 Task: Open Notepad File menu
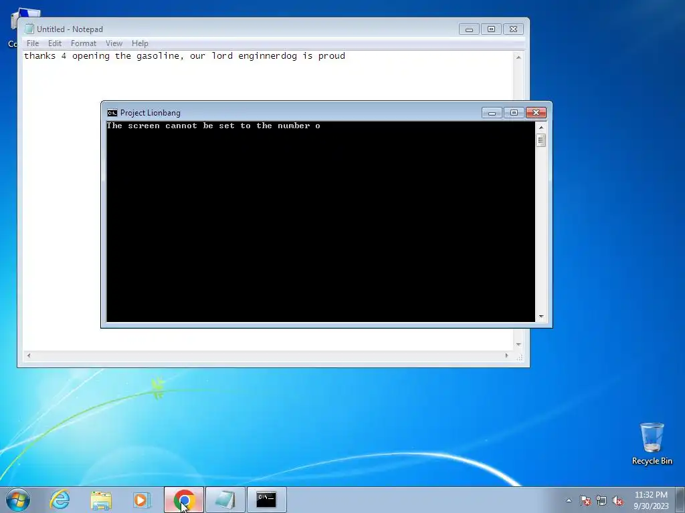coord(33,43)
